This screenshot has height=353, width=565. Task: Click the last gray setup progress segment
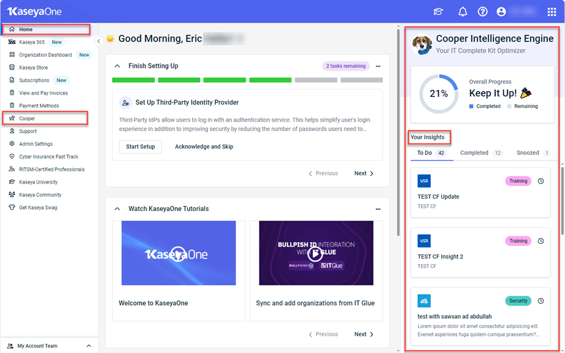point(362,80)
